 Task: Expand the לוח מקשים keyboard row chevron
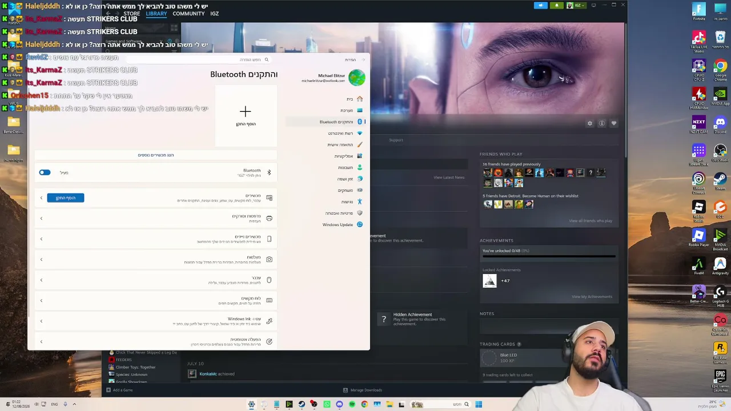tap(41, 301)
